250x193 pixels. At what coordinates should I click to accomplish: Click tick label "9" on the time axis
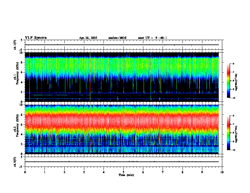tap(202, 172)
